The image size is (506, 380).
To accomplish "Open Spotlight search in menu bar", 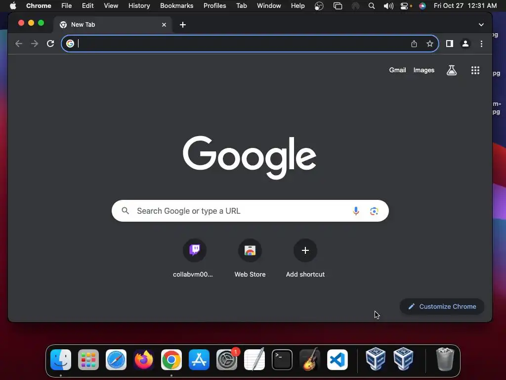I will [x=372, y=6].
